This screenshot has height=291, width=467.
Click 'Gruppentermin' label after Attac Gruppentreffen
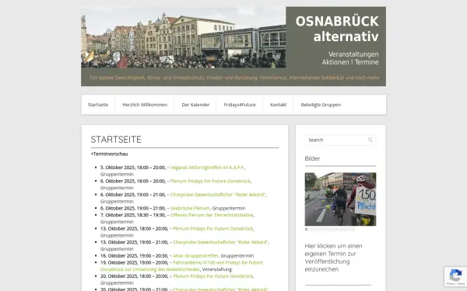[237, 255]
